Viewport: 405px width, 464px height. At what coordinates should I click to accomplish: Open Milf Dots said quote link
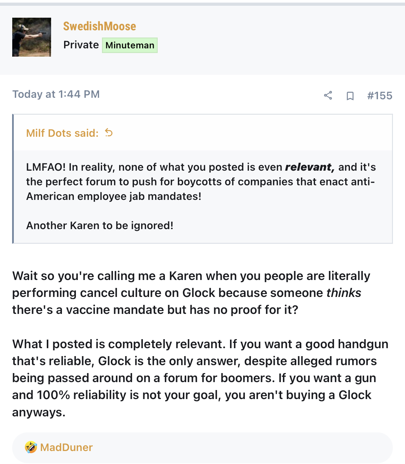click(x=62, y=133)
